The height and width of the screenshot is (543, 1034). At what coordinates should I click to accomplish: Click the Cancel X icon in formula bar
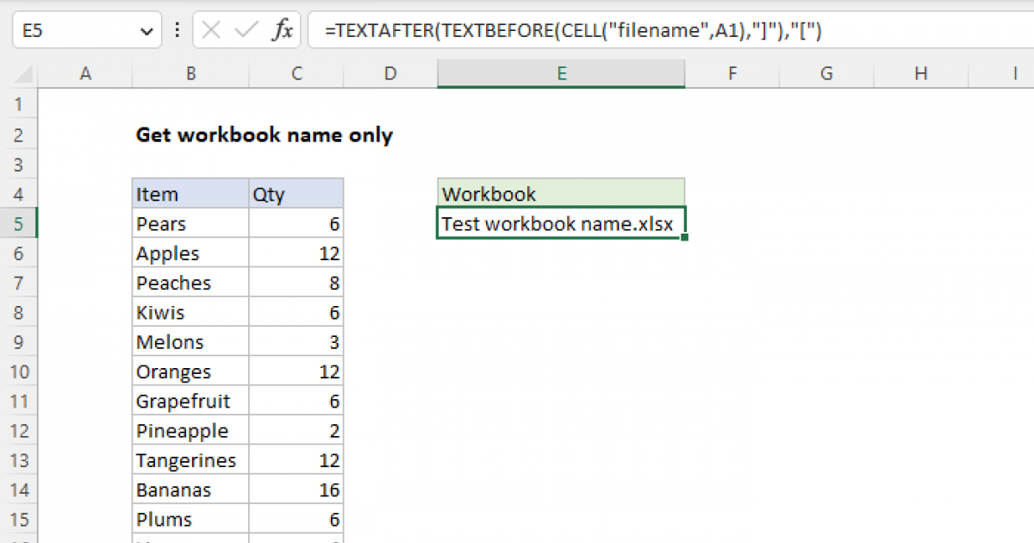[211, 32]
